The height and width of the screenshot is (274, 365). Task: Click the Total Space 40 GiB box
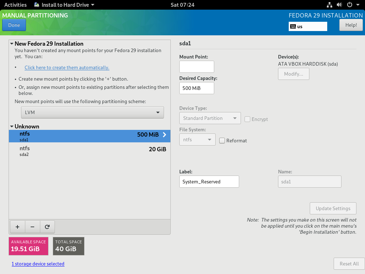(68, 246)
